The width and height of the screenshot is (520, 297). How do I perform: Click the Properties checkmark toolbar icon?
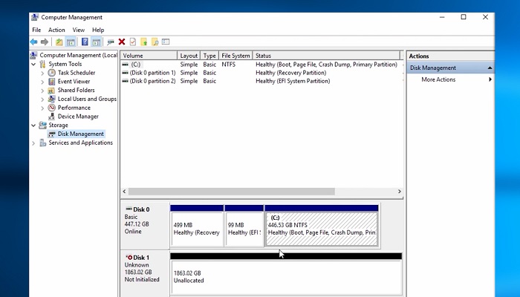click(132, 42)
